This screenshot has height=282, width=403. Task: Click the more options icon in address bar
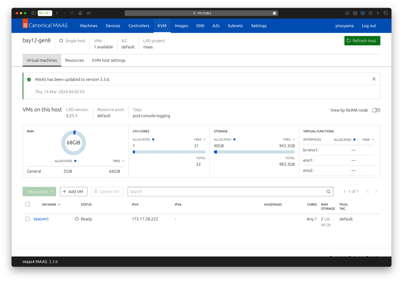point(274,13)
